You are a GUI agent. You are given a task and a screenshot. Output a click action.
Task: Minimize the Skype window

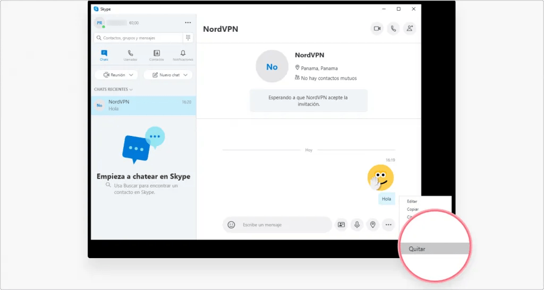click(x=384, y=9)
